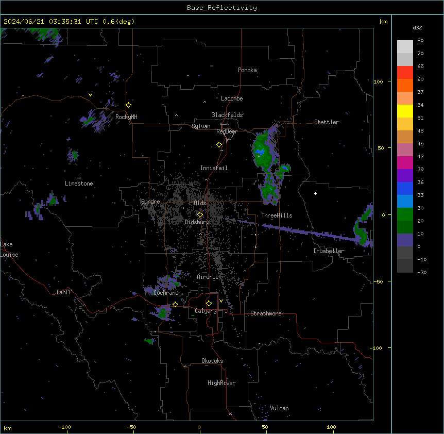This screenshot has height=434, width=444.
Task: Click the Sundre label
Action: pyautogui.click(x=150, y=202)
